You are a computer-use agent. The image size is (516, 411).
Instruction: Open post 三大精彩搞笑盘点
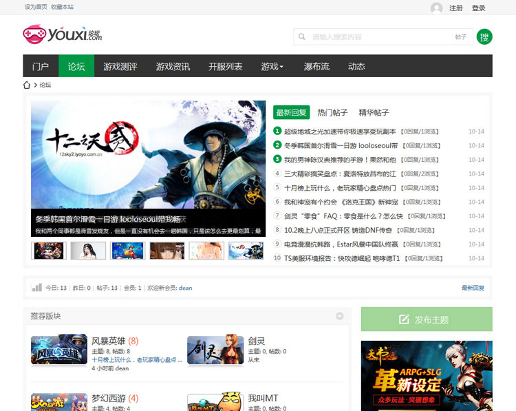point(340,174)
